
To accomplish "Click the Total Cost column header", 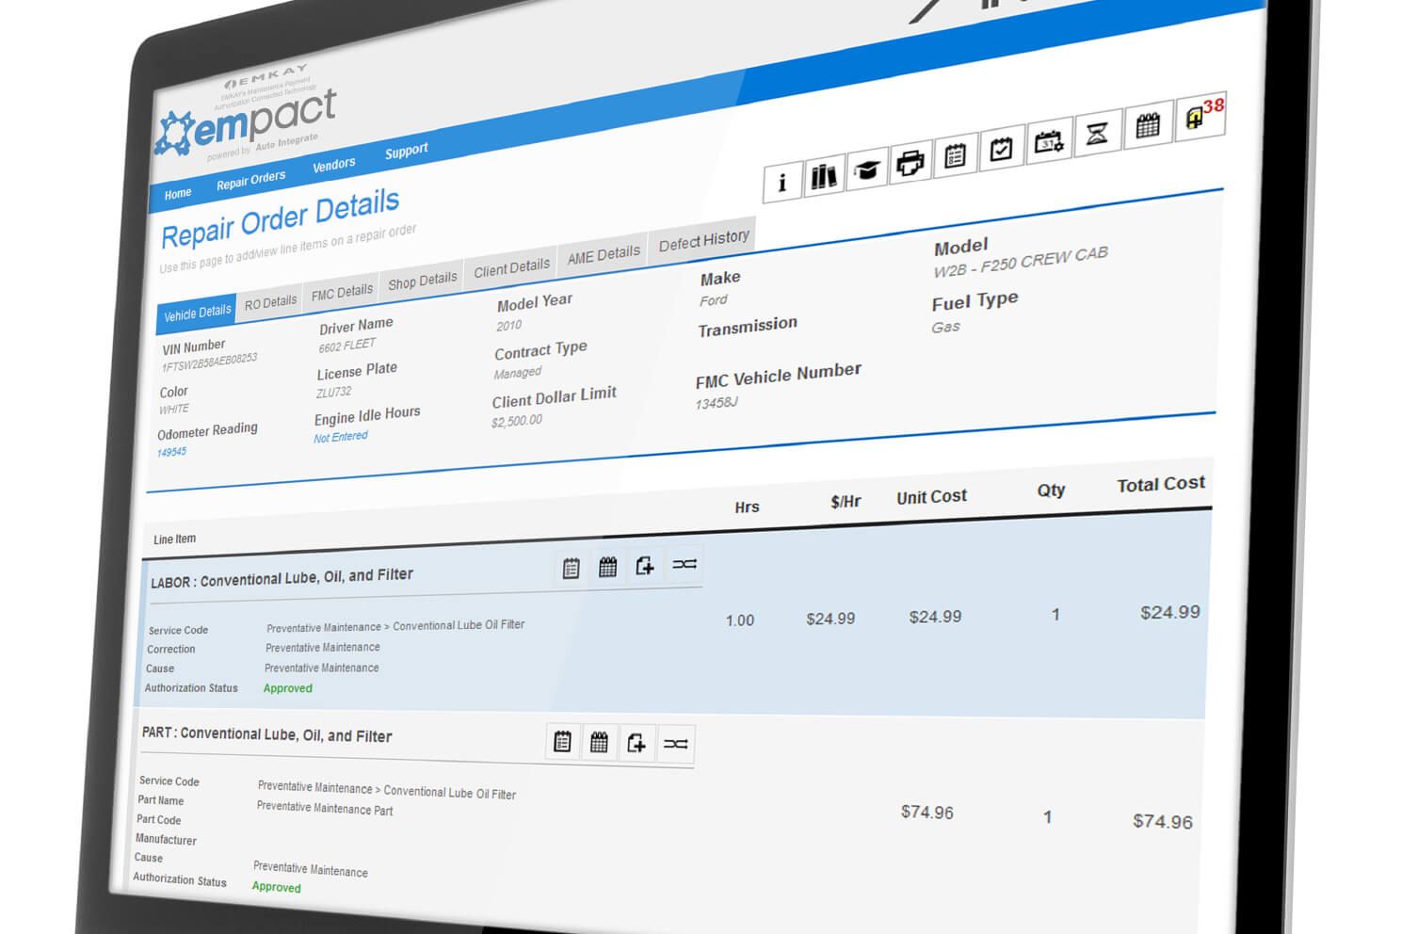I will click(x=1160, y=484).
